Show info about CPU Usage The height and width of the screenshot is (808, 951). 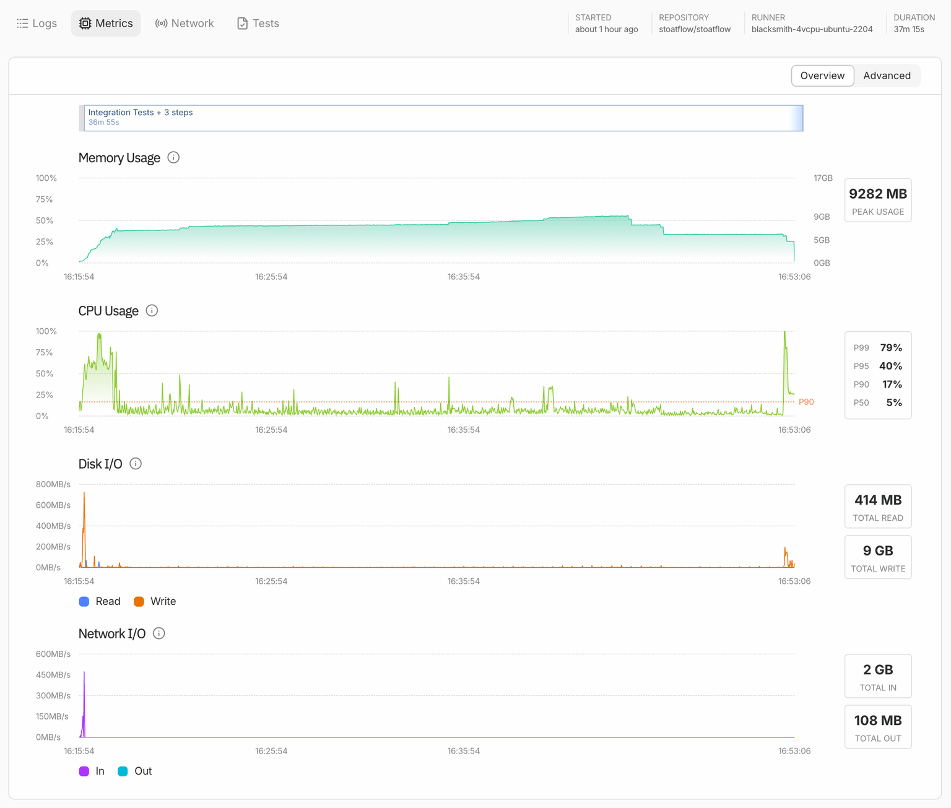(152, 310)
